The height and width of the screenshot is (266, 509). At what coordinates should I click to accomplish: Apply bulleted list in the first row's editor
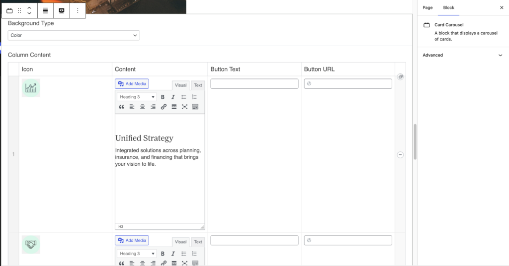[x=184, y=97]
